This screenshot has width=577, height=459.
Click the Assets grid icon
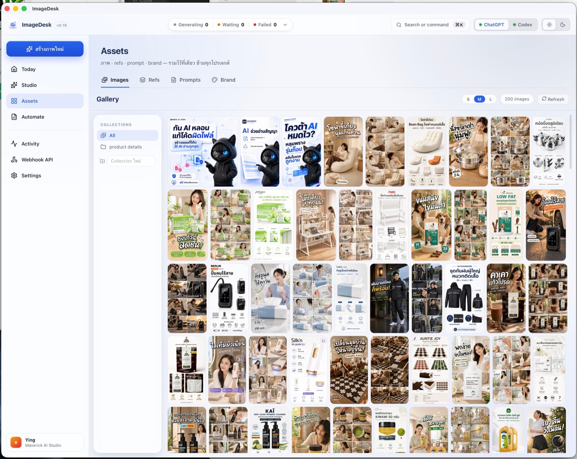14,101
